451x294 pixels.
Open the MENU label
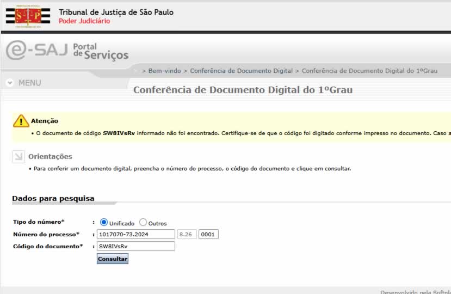29,83
